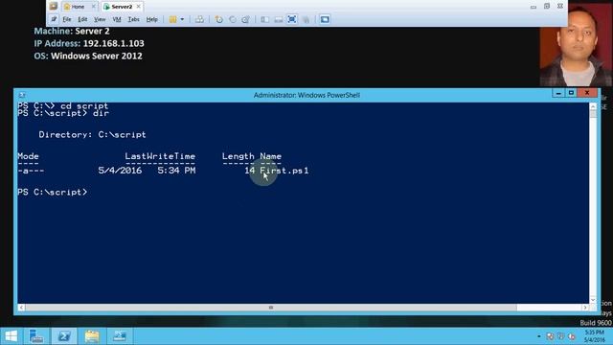Click the Mode column header
The width and height of the screenshot is (613, 345).
click(28, 156)
